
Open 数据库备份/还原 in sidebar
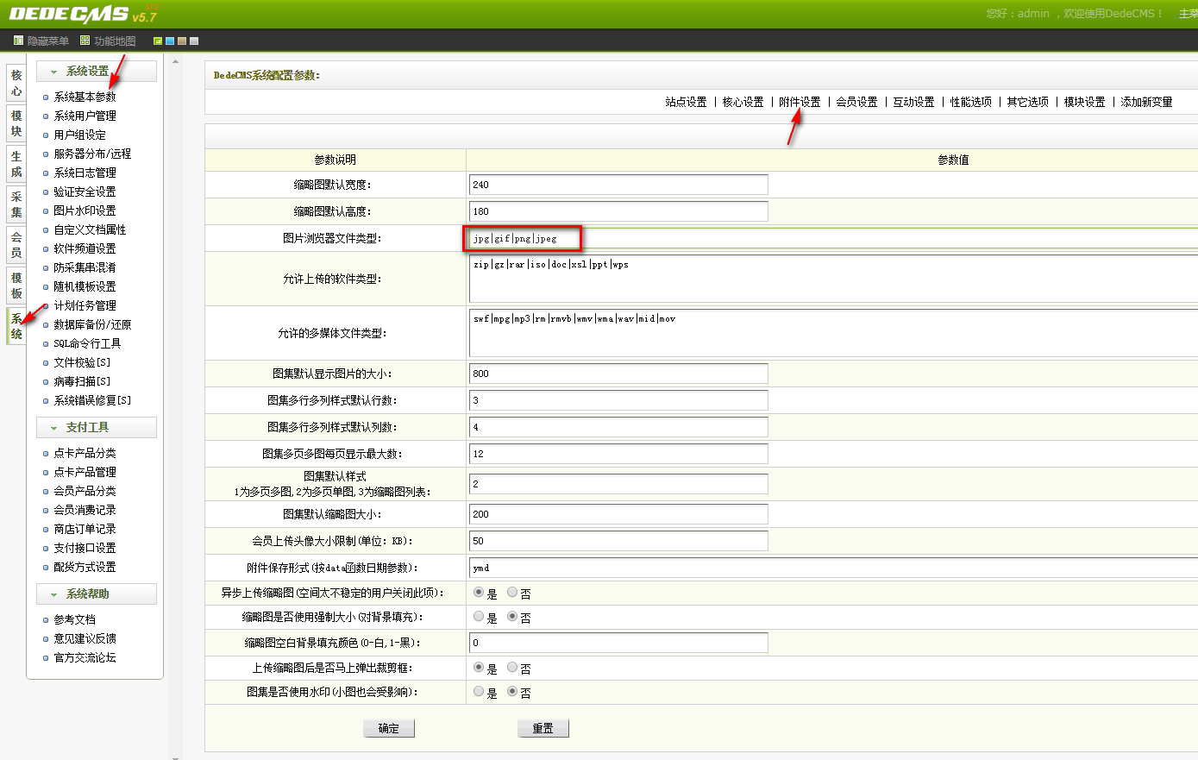tap(92, 324)
